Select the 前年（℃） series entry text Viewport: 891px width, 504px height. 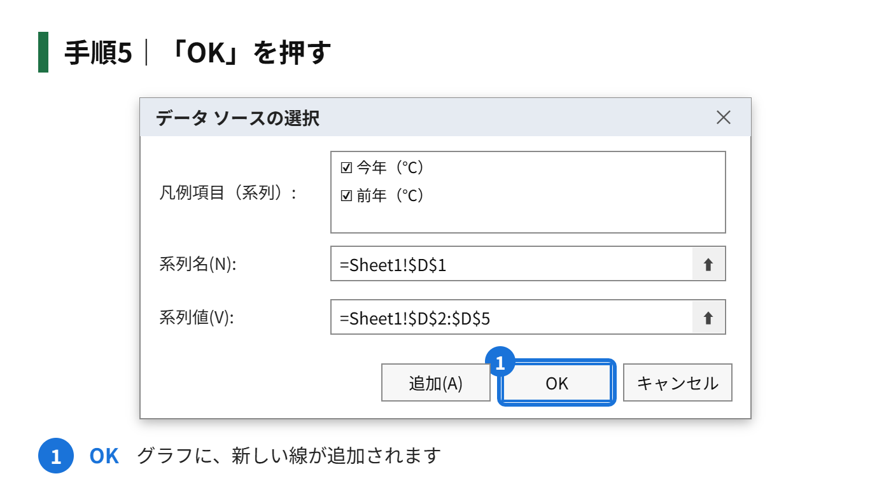(390, 195)
